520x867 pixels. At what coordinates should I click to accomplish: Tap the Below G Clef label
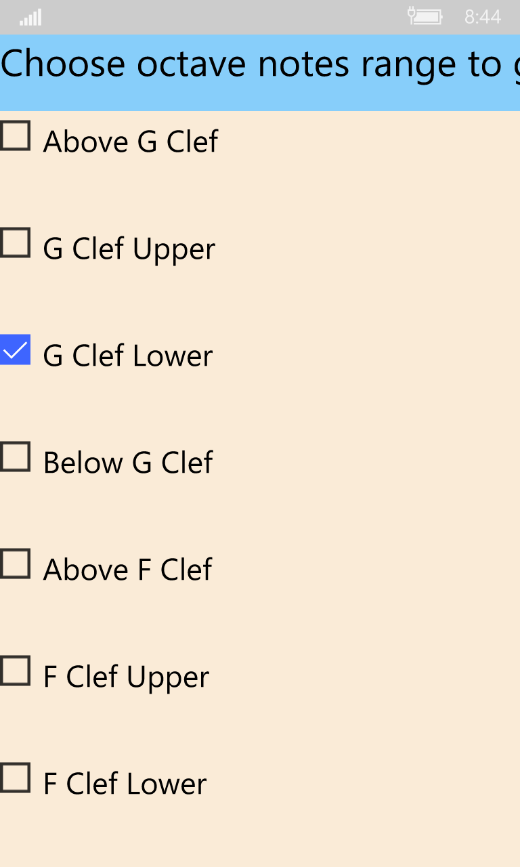pyautogui.click(x=128, y=463)
